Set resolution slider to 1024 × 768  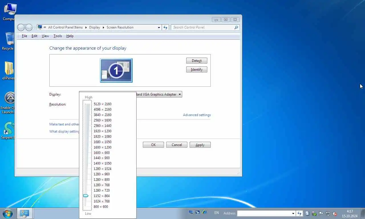click(102, 201)
